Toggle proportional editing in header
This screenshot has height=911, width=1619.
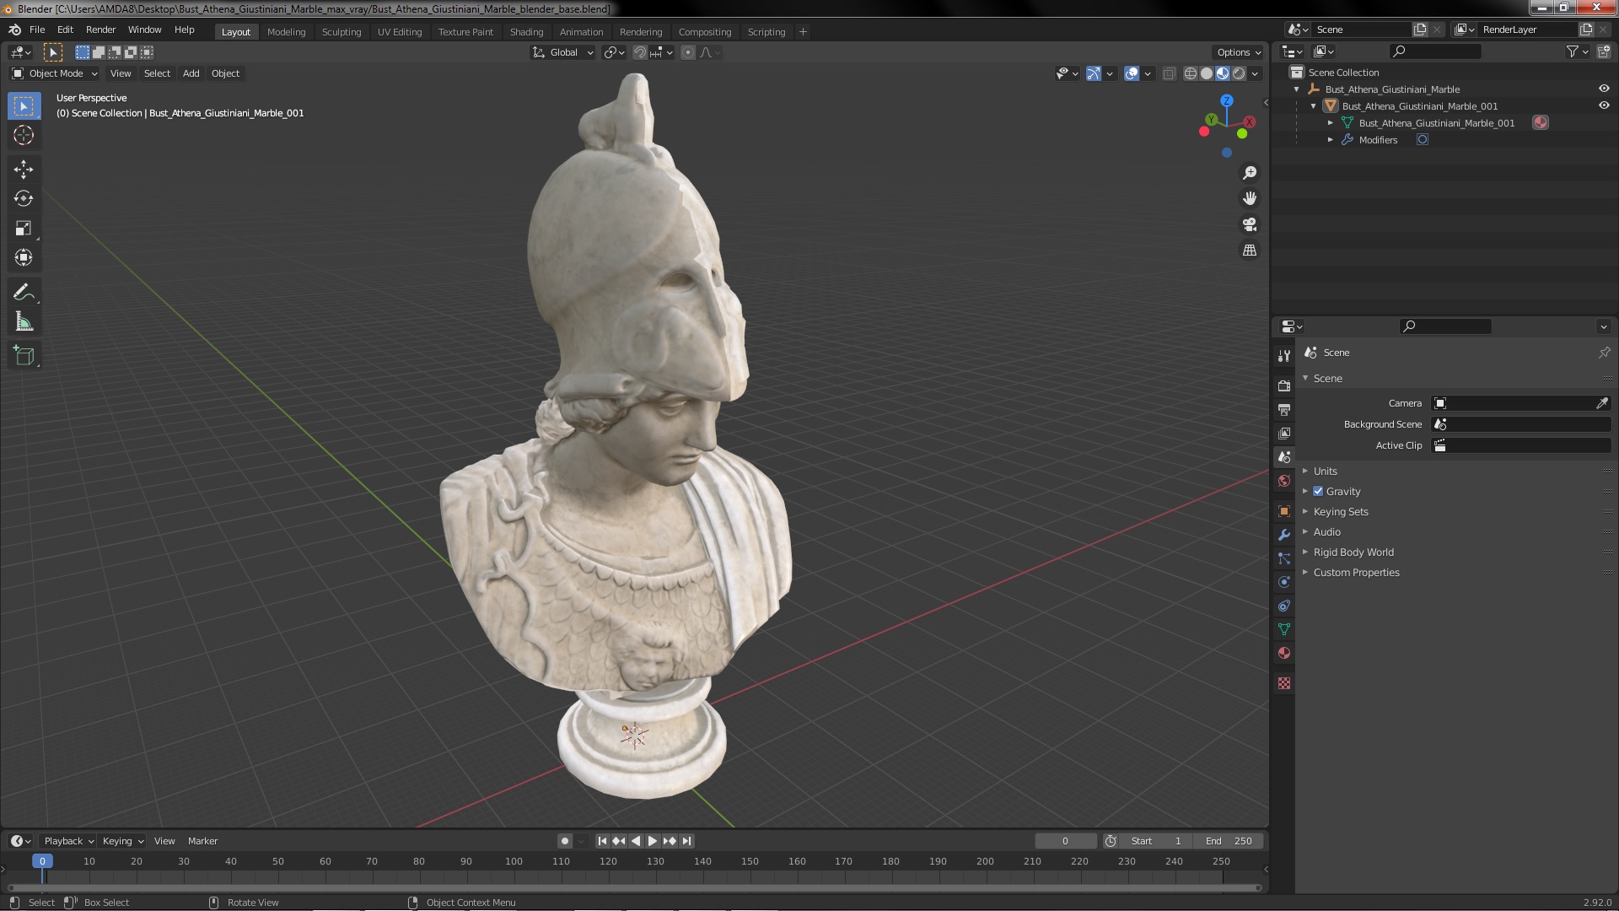click(x=688, y=52)
